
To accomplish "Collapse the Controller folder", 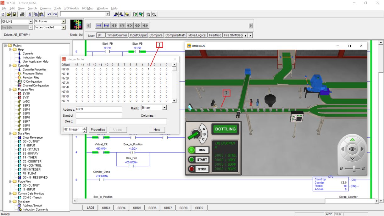I will click(10, 66).
